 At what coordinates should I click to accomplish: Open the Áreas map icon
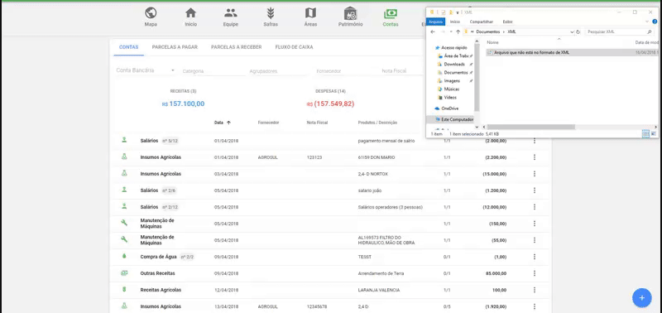point(310,12)
